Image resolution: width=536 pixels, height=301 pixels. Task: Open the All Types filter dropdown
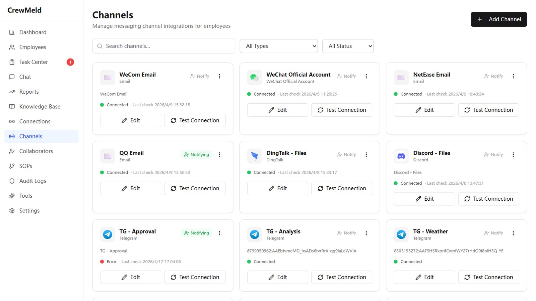point(279,46)
